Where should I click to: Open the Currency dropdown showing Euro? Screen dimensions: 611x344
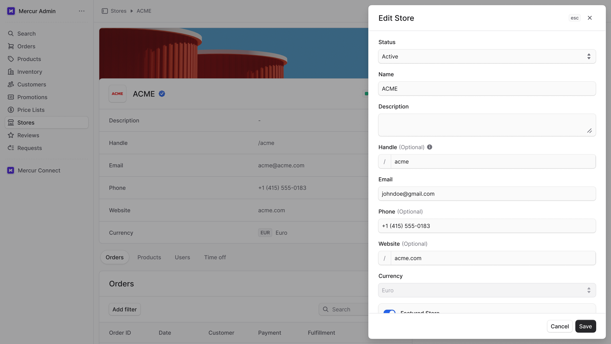[x=487, y=290]
